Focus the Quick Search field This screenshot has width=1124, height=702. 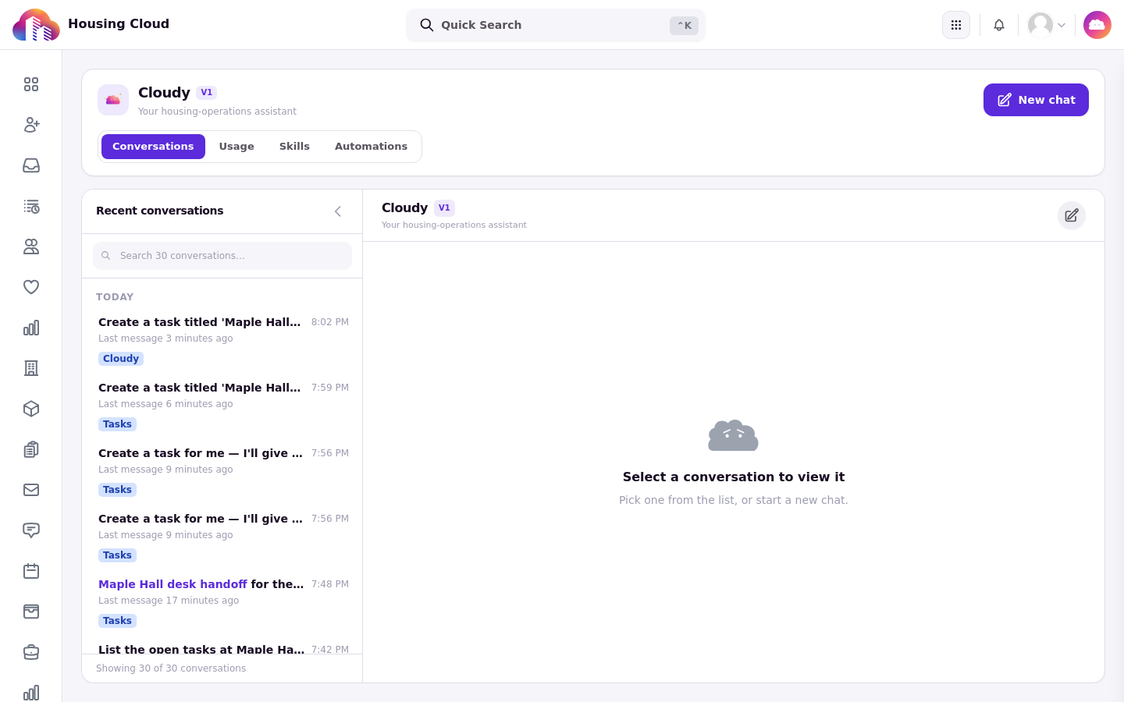tap(556, 25)
